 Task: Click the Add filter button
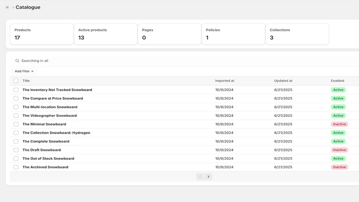click(x=24, y=71)
